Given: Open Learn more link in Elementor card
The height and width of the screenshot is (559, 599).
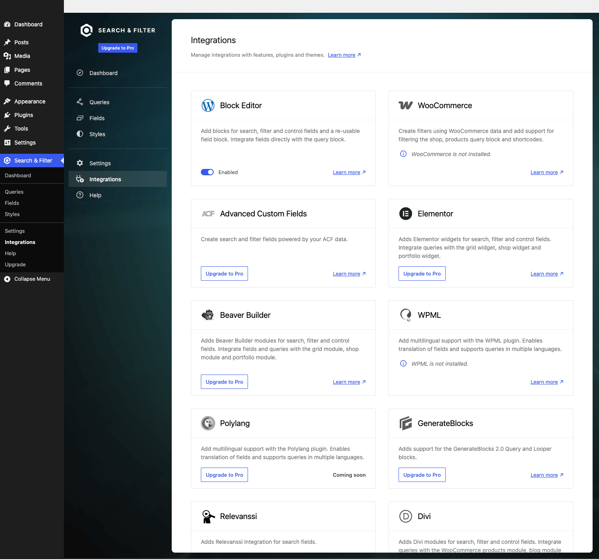Looking at the screenshot, I should point(547,274).
